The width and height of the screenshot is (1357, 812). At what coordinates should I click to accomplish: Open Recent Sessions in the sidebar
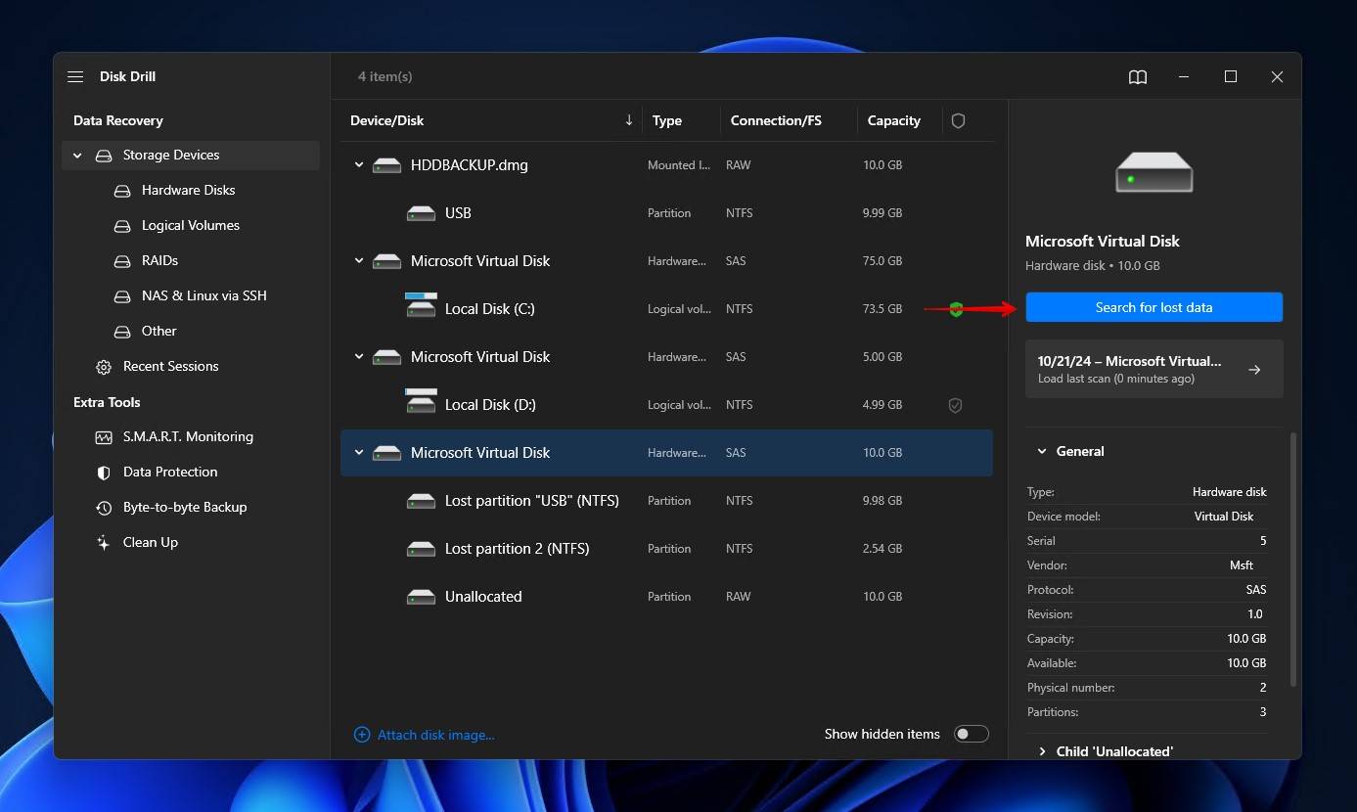[x=171, y=367]
